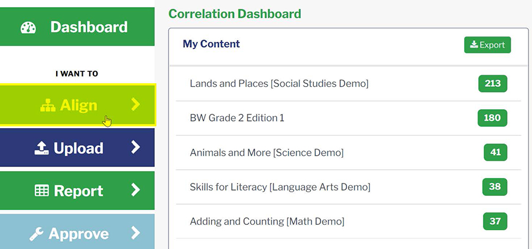Open Skills for Literacy Language Arts Demo
This screenshot has height=249, width=532.
click(280, 187)
